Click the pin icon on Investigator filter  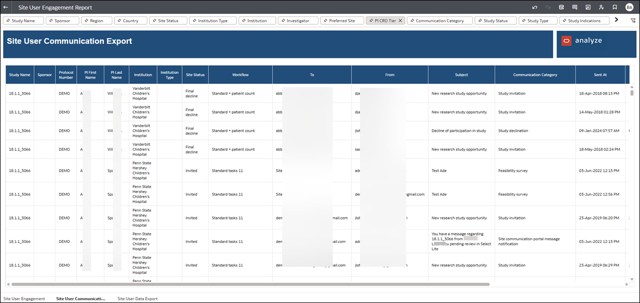coord(283,21)
